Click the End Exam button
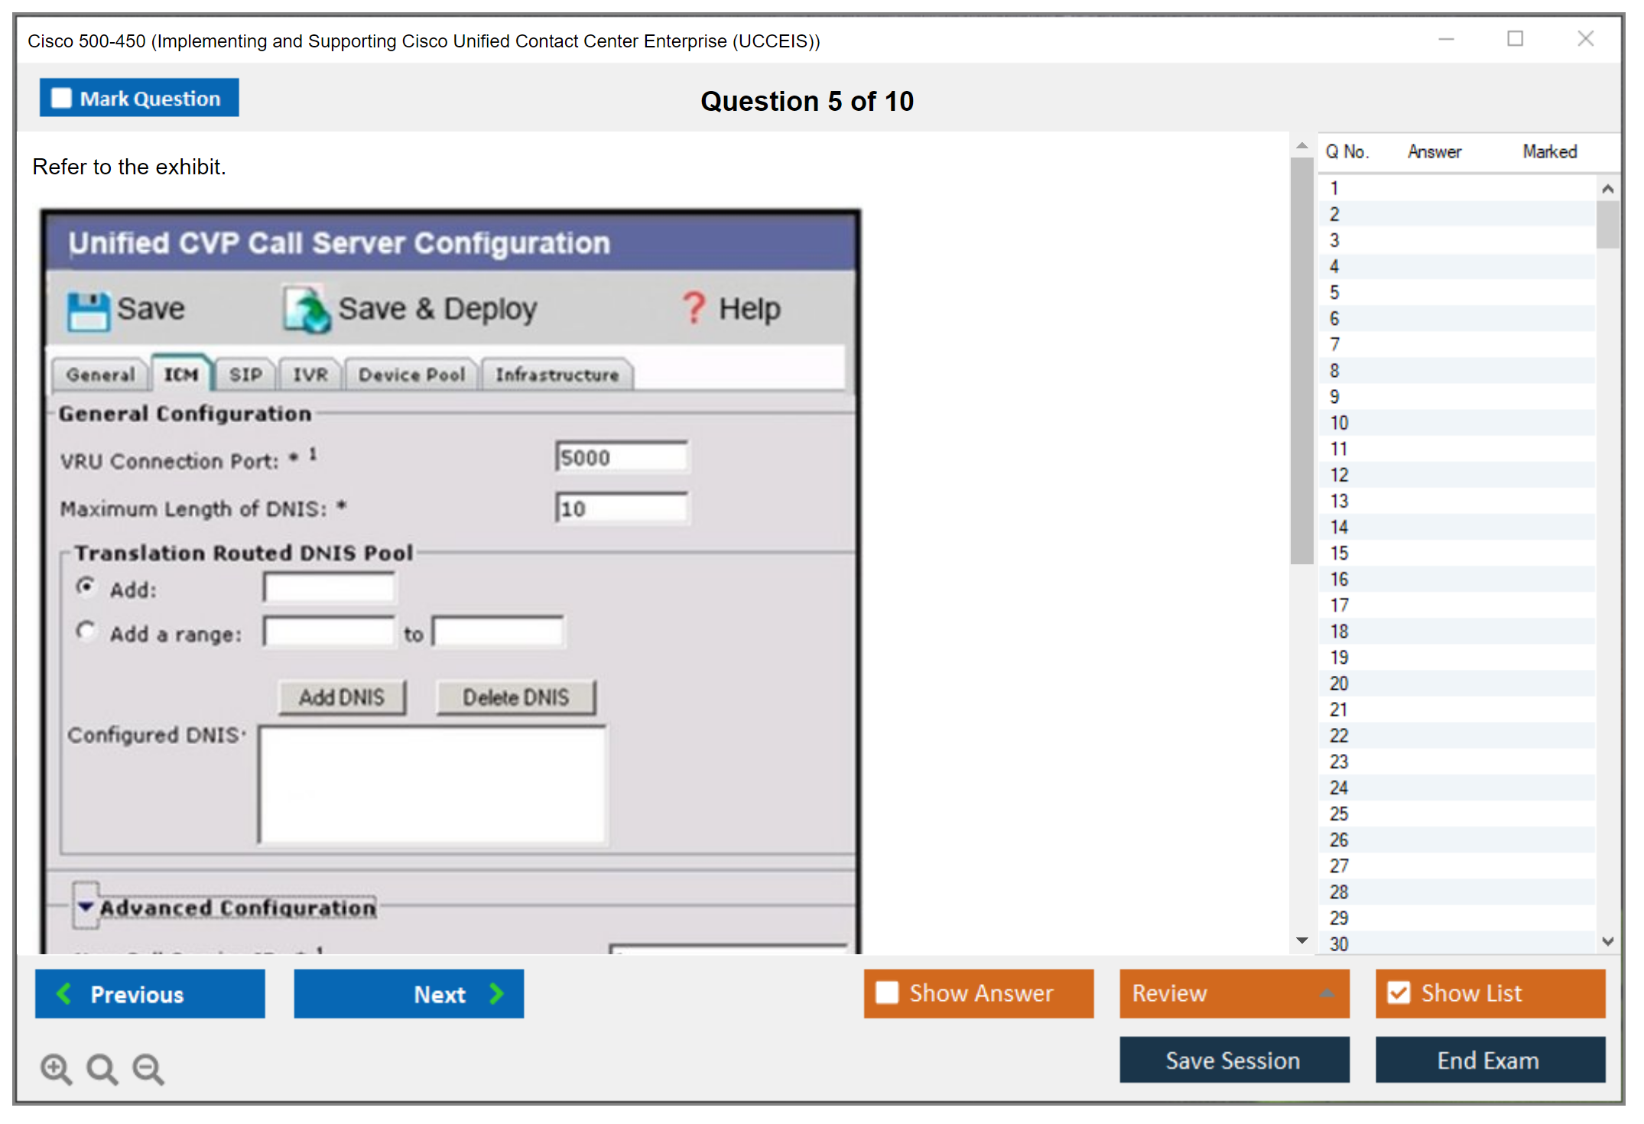1644x1124 pixels. pyautogui.click(x=1489, y=1061)
